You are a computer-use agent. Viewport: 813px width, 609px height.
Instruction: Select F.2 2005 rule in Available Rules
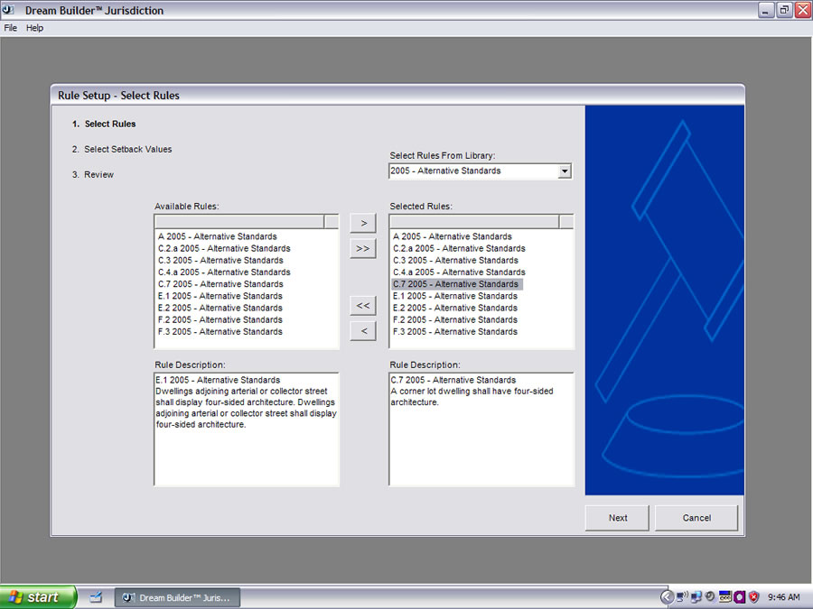coord(220,320)
